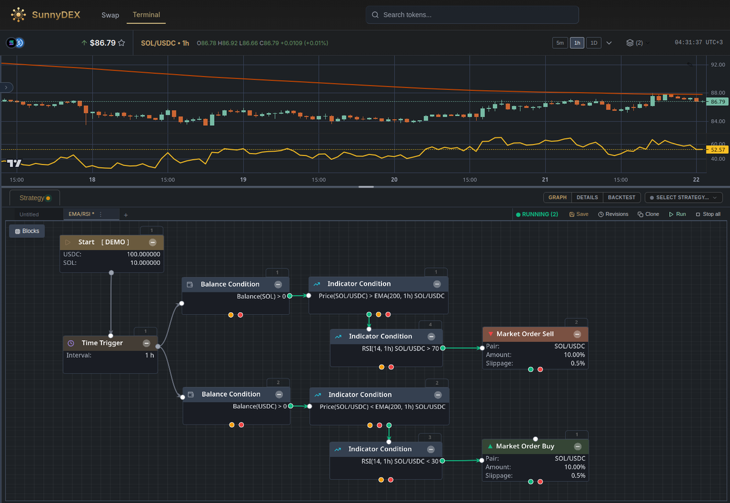Collapse the RSI < 30 Indicator Condition block

click(431, 450)
